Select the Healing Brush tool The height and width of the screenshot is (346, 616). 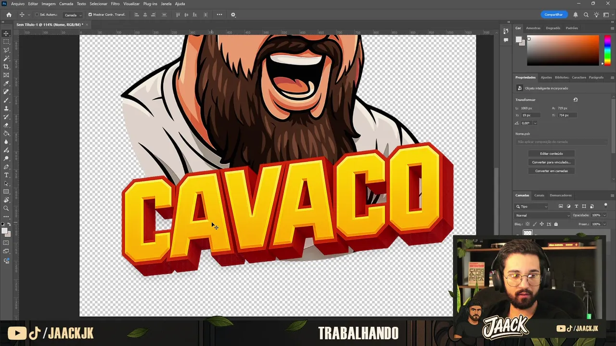(x=6, y=92)
